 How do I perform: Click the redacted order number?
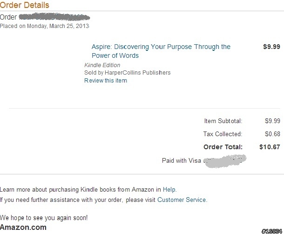pos(54,17)
